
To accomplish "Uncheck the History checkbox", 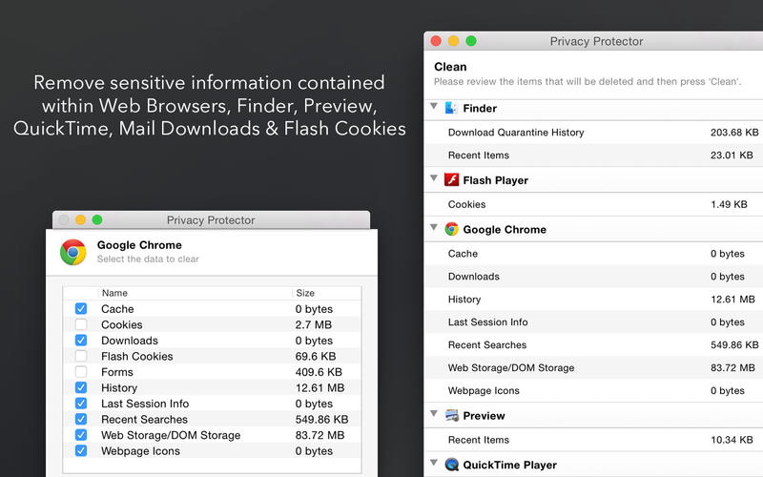I will [81, 387].
